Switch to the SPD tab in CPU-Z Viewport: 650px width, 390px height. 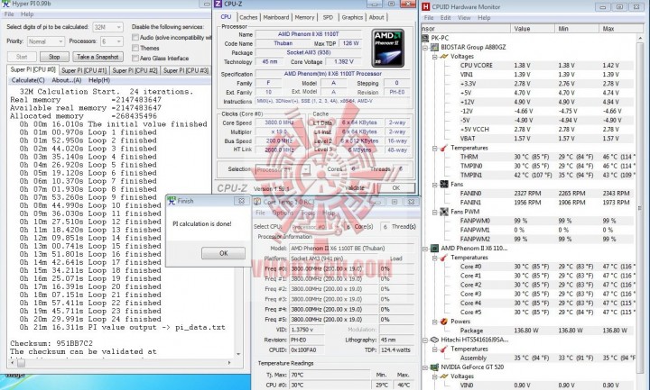[x=328, y=17]
